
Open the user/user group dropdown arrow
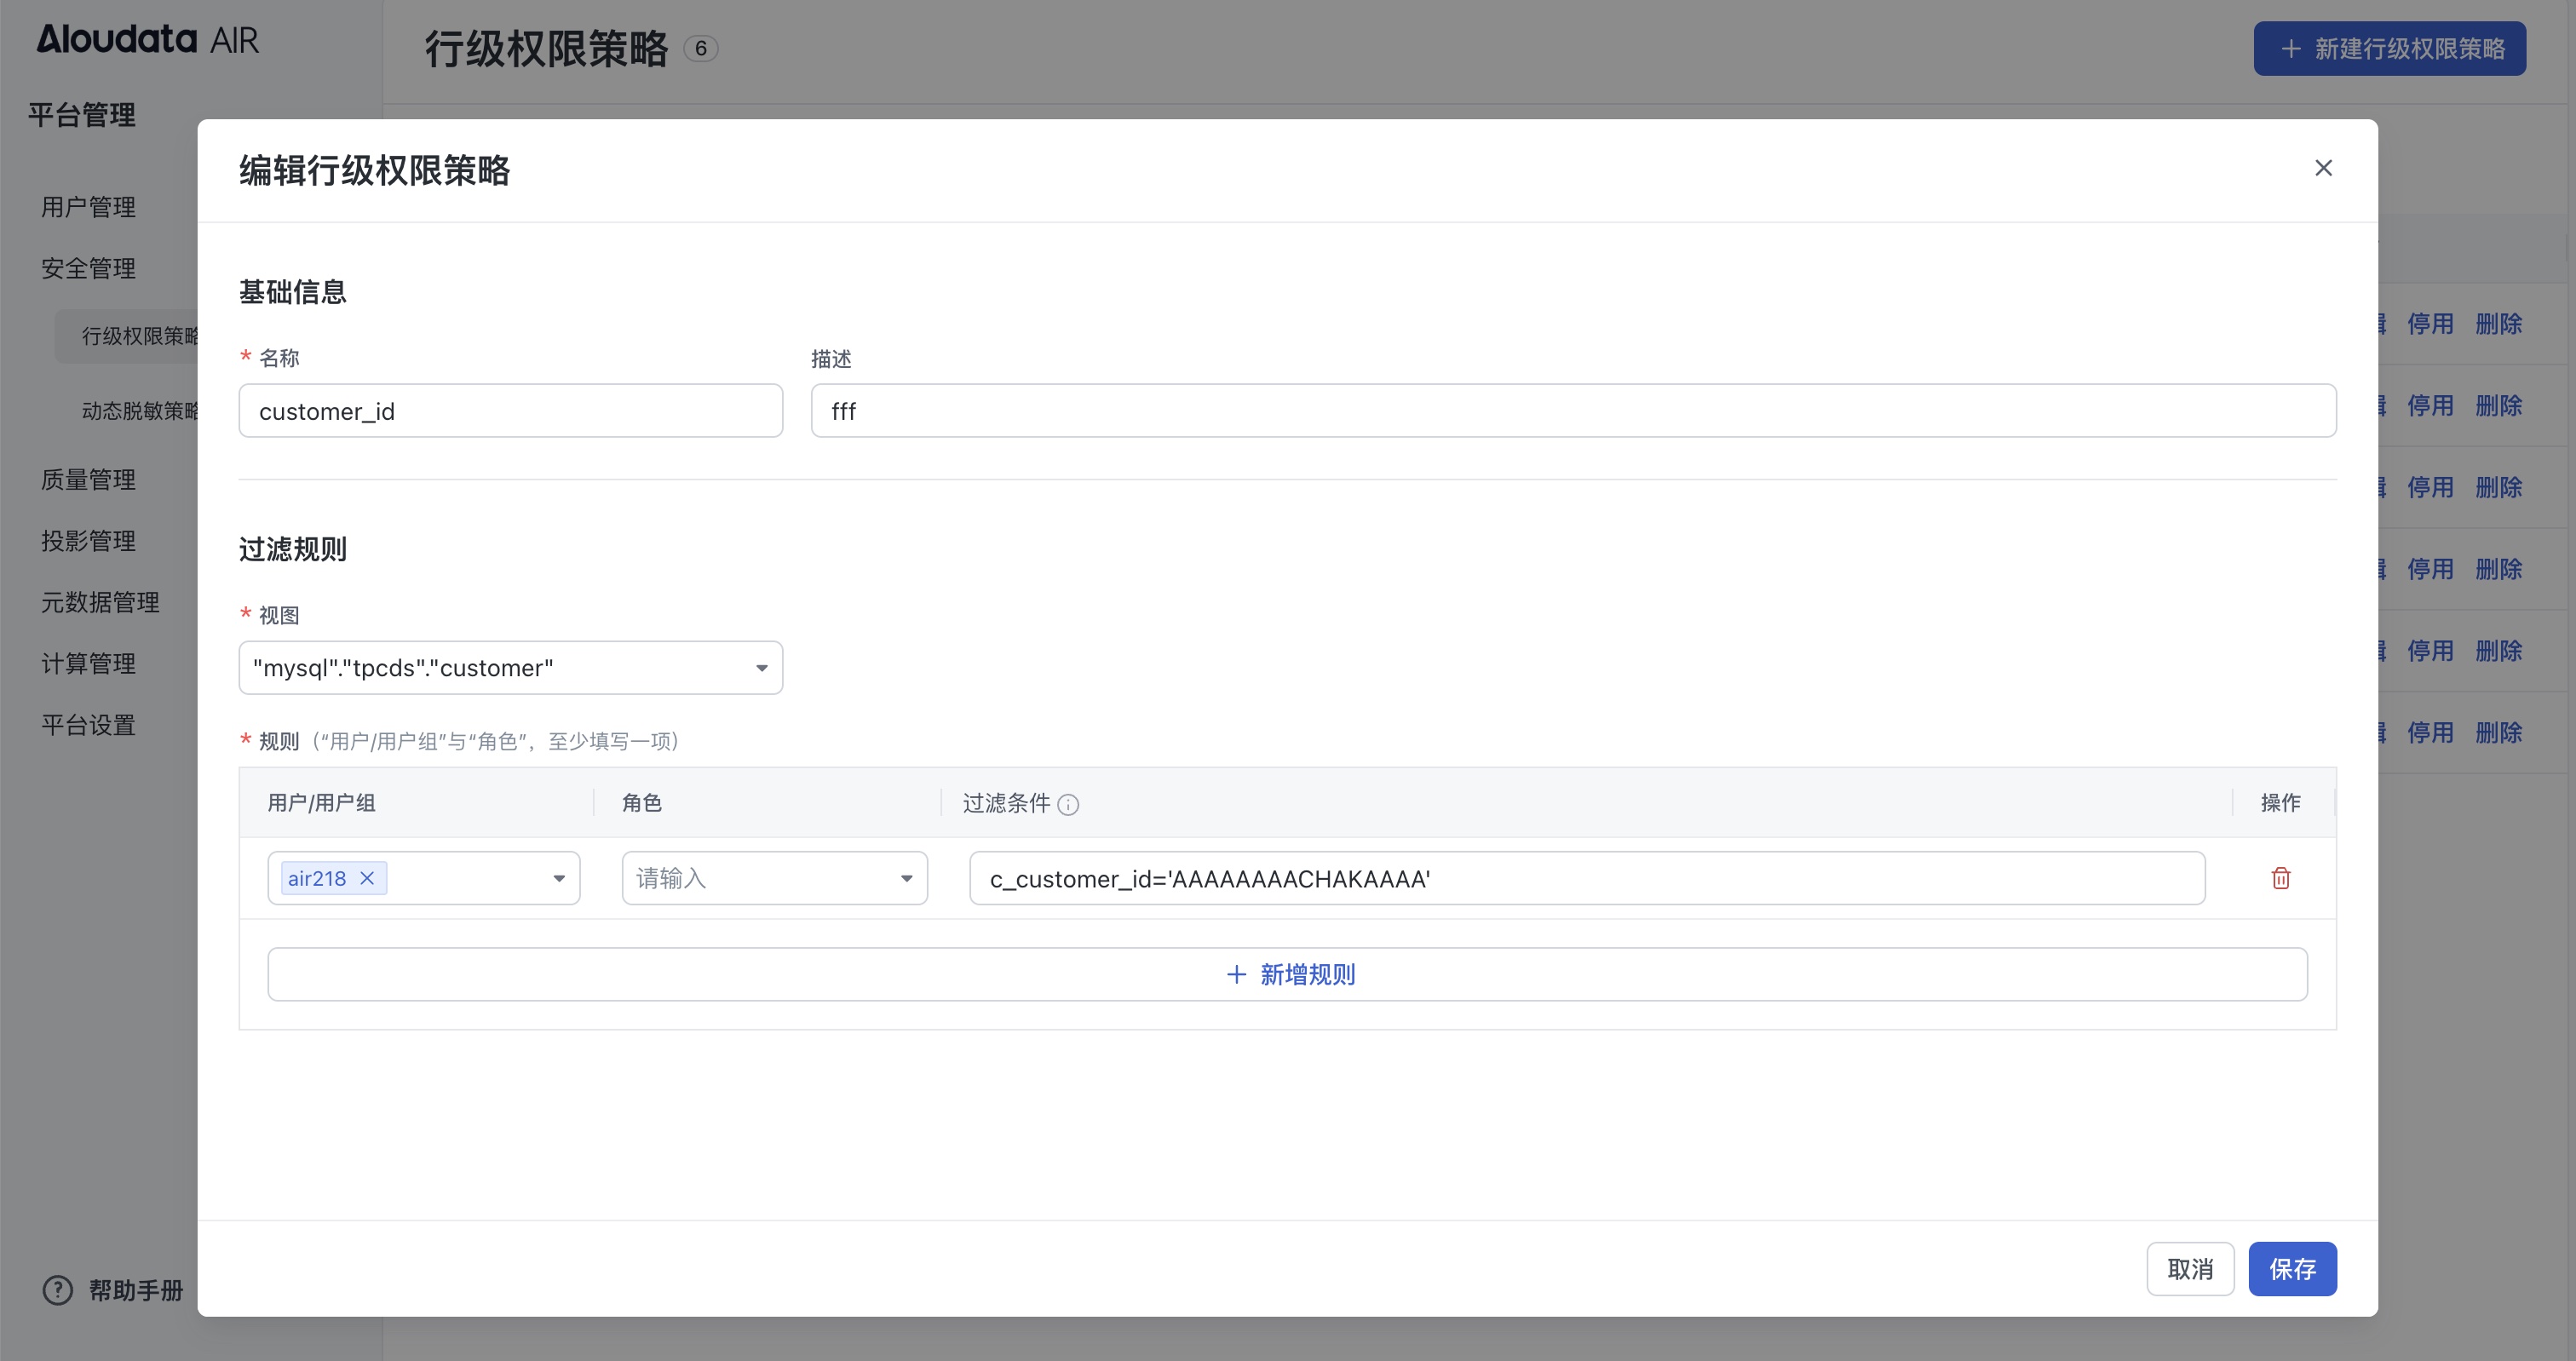point(559,878)
